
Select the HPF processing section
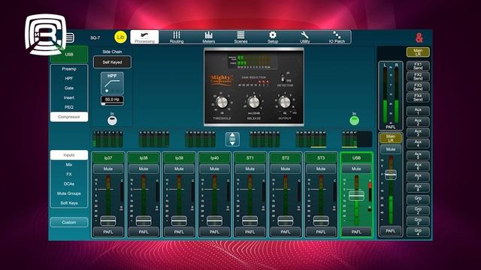pyautogui.click(x=69, y=78)
